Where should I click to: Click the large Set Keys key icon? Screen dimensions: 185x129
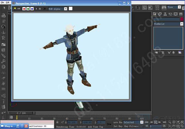pos(109,124)
